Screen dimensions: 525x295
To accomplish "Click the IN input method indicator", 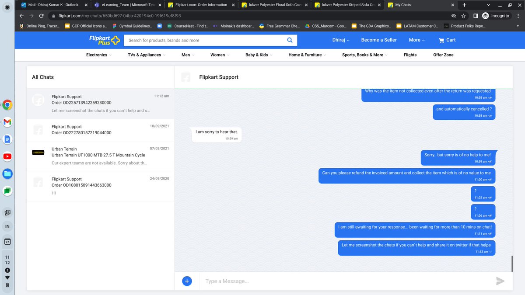I will (x=7, y=226).
